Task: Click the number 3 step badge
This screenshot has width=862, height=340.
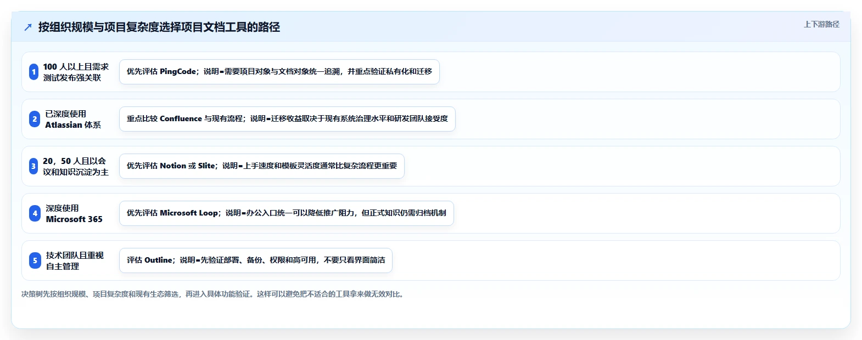Action: click(x=33, y=166)
